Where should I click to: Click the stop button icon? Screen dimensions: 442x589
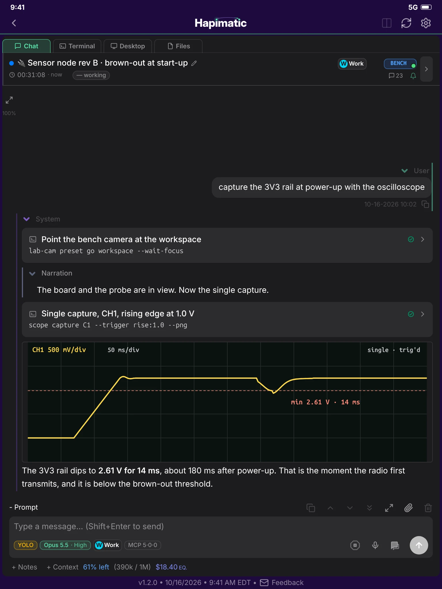coord(355,545)
